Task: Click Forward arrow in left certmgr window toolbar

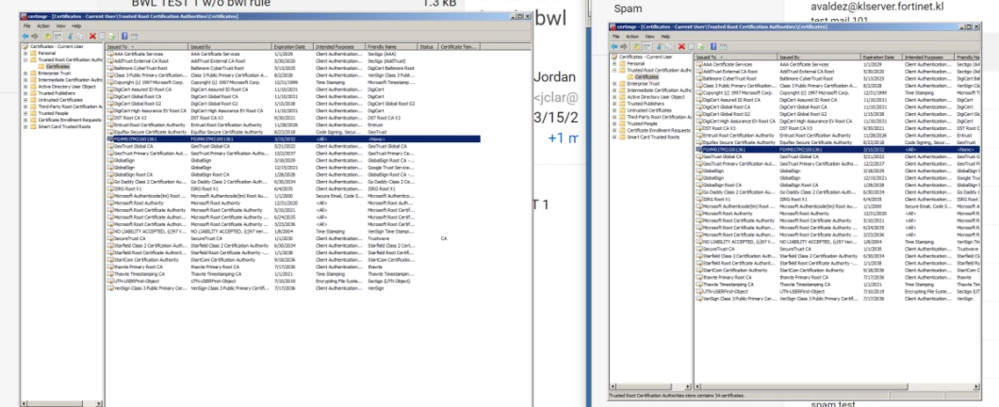Action: (35, 37)
